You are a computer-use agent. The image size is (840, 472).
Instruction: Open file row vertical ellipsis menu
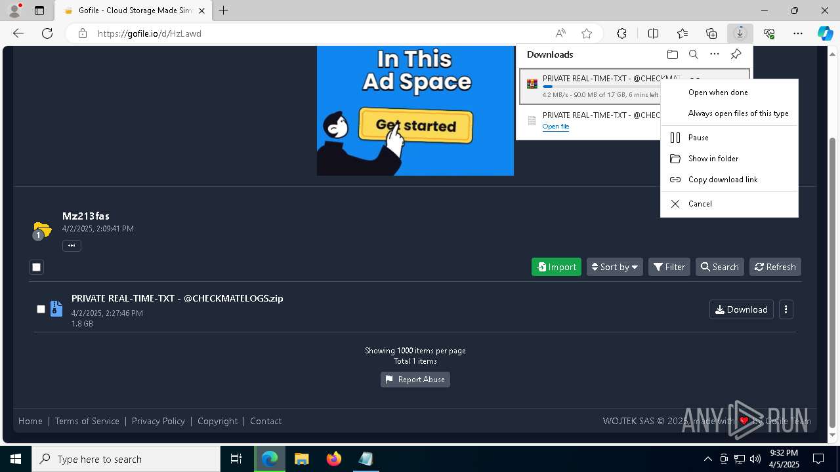pos(786,309)
